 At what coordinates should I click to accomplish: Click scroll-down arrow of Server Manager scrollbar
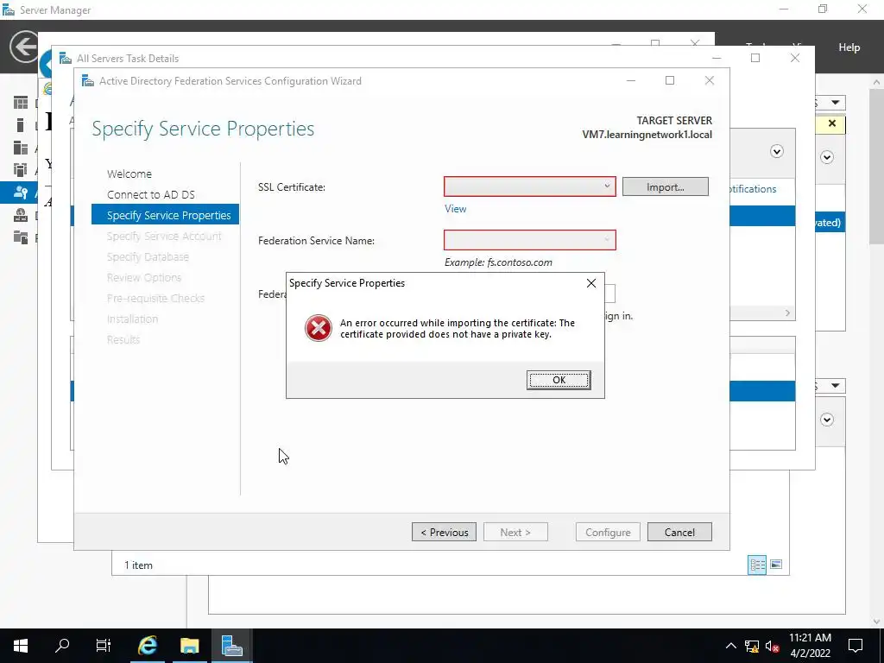point(876,622)
